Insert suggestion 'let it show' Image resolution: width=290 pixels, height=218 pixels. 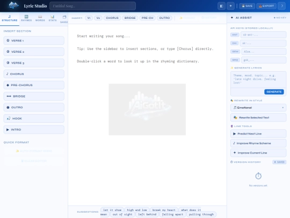[x=112, y=210]
